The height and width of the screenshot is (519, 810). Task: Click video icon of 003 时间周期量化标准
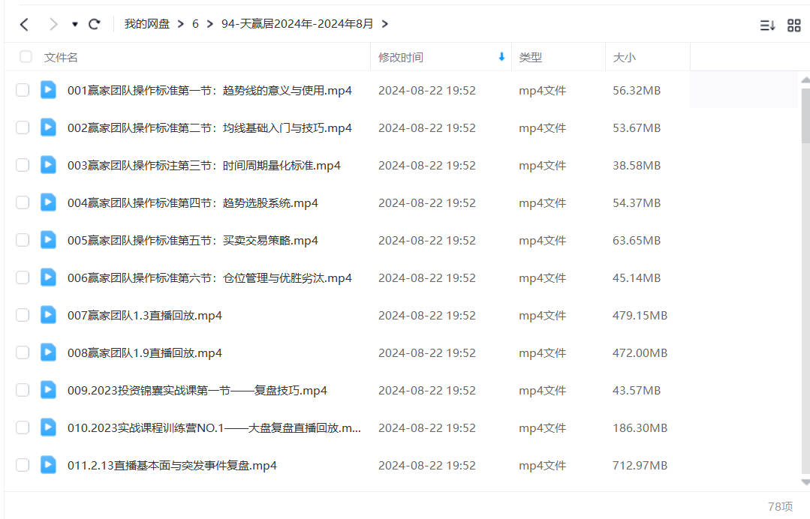(x=48, y=164)
